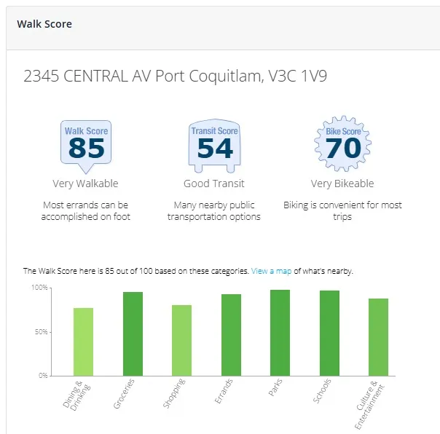The width and height of the screenshot is (440, 434).
Task: Click the Walk Score panel header
Action: coord(44,24)
